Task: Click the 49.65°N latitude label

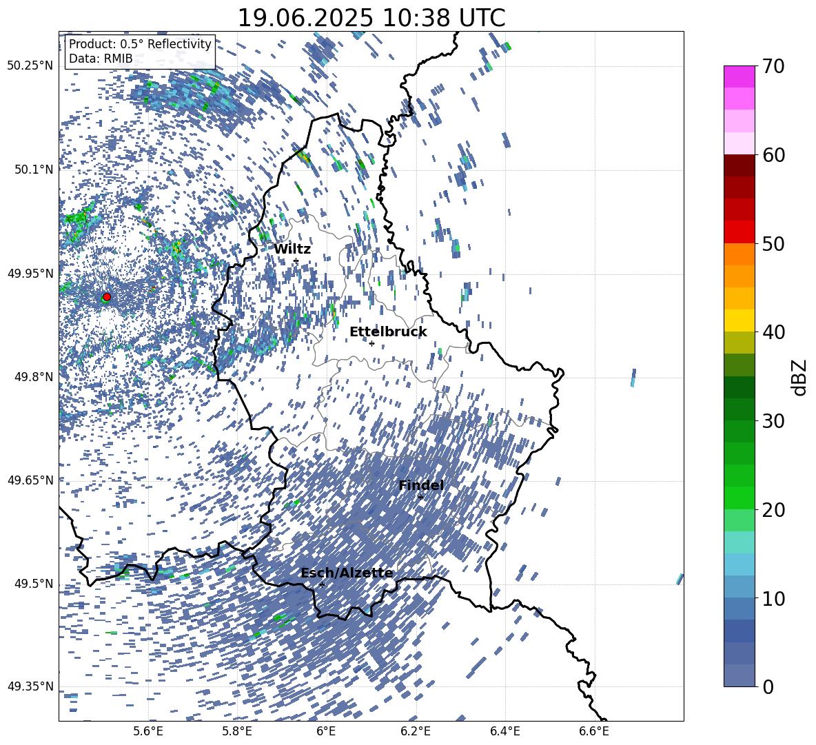Action: tap(30, 480)
